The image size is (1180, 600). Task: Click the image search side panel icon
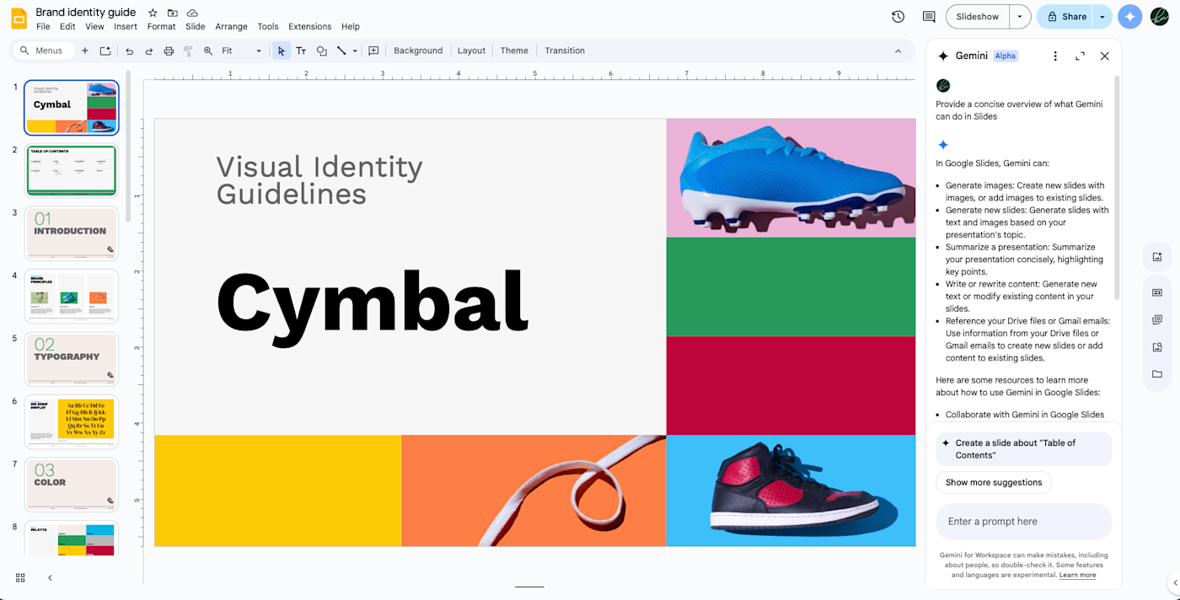[x=1157, y=347]
